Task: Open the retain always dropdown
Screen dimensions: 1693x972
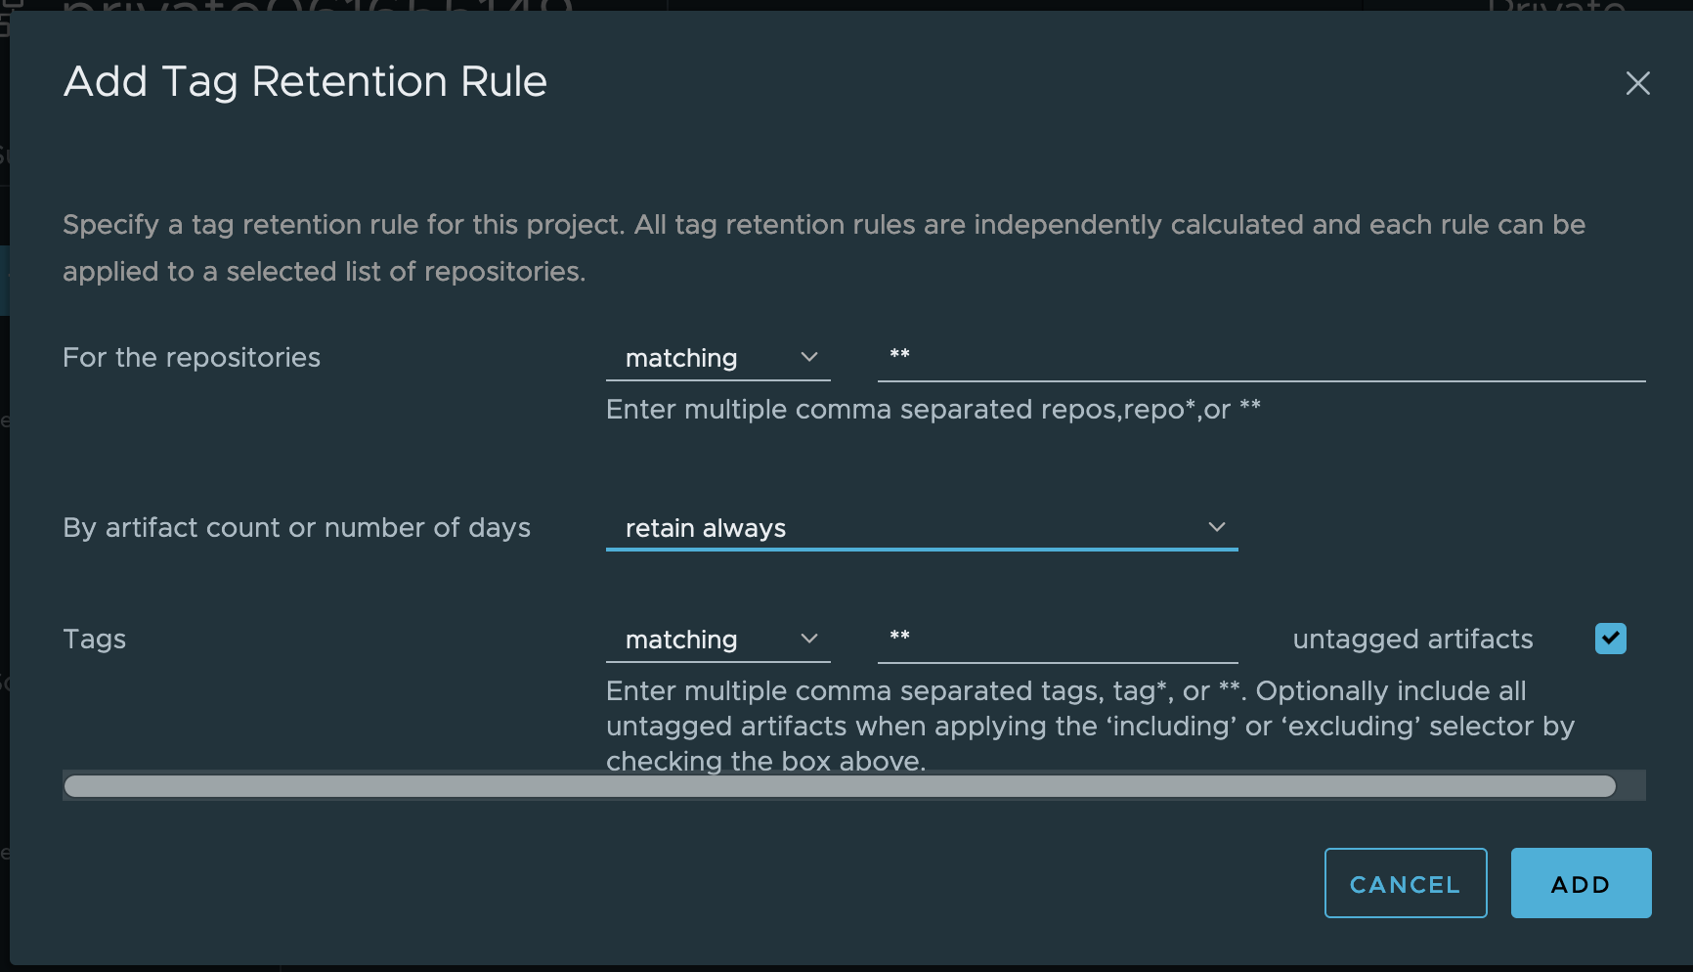Action: [921, 527]
